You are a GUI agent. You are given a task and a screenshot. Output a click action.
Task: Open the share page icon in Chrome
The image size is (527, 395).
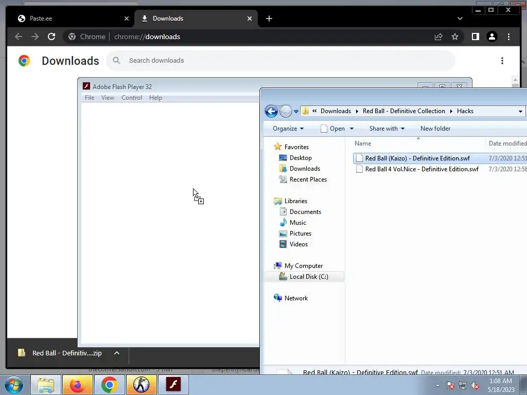[x=438, y=37]
